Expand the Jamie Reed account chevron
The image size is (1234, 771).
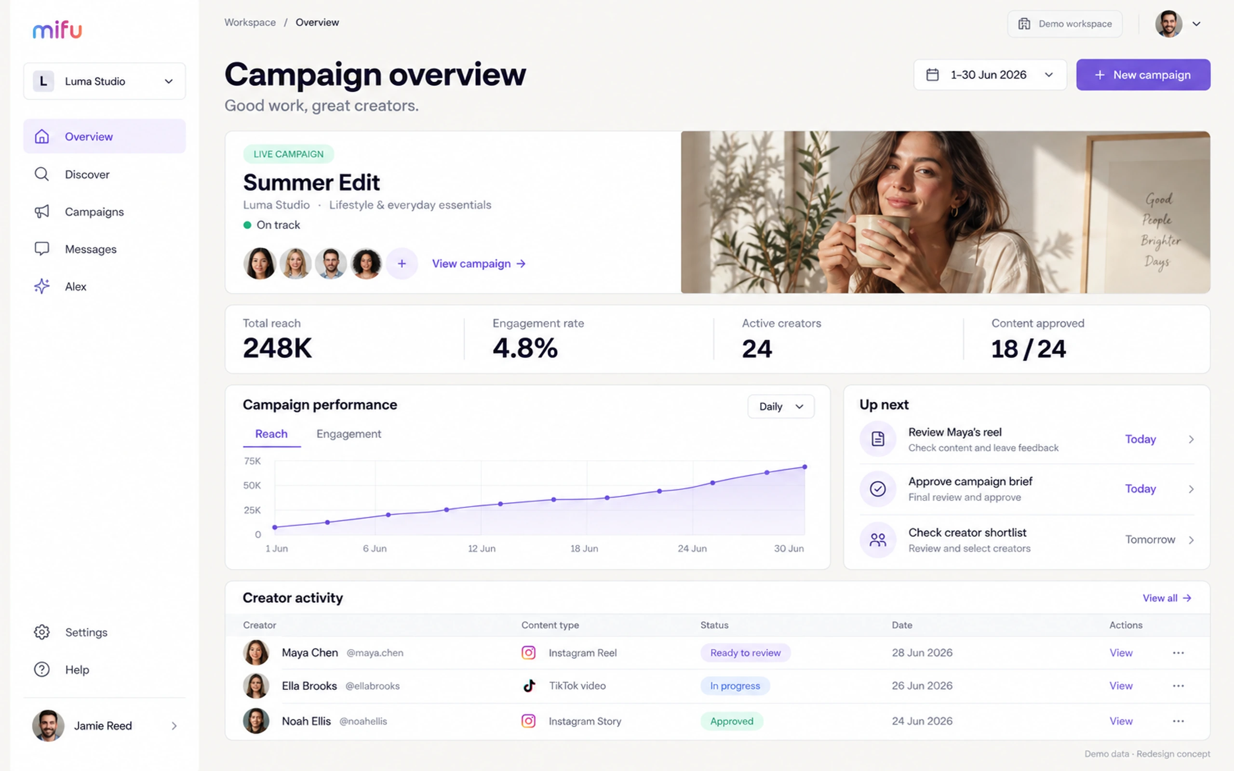[x=174, y=726]
